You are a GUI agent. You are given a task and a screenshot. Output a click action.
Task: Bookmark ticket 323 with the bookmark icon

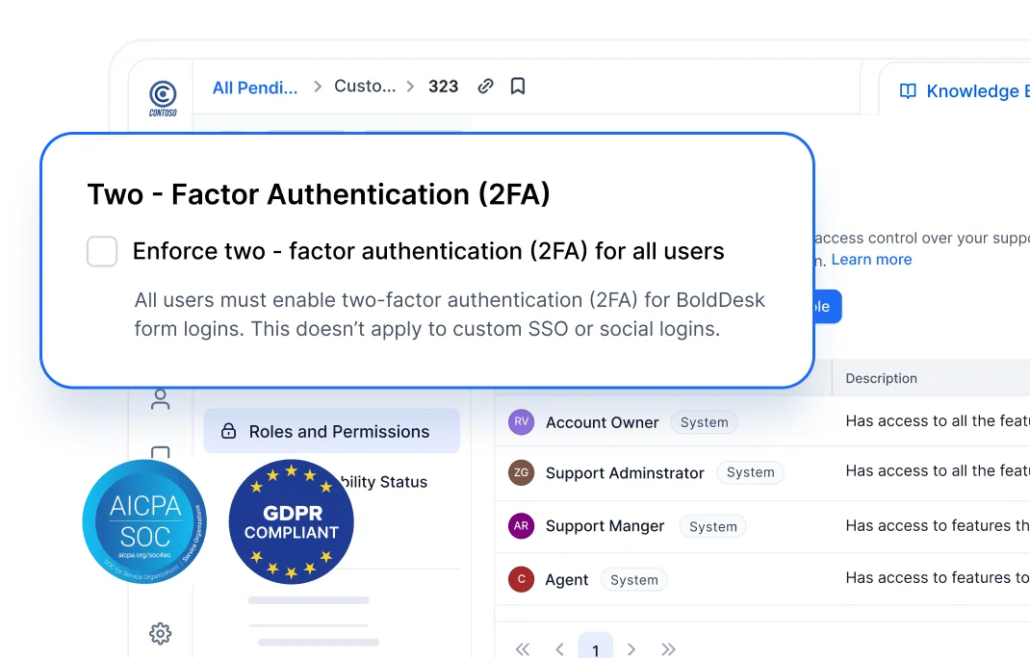click(518, 86)
